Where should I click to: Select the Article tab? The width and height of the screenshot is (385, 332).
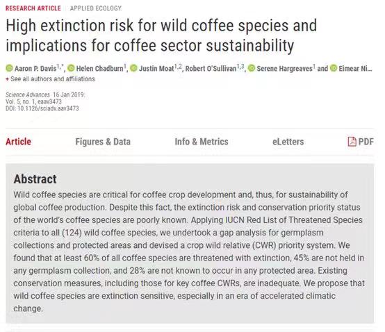pos(18,142)
